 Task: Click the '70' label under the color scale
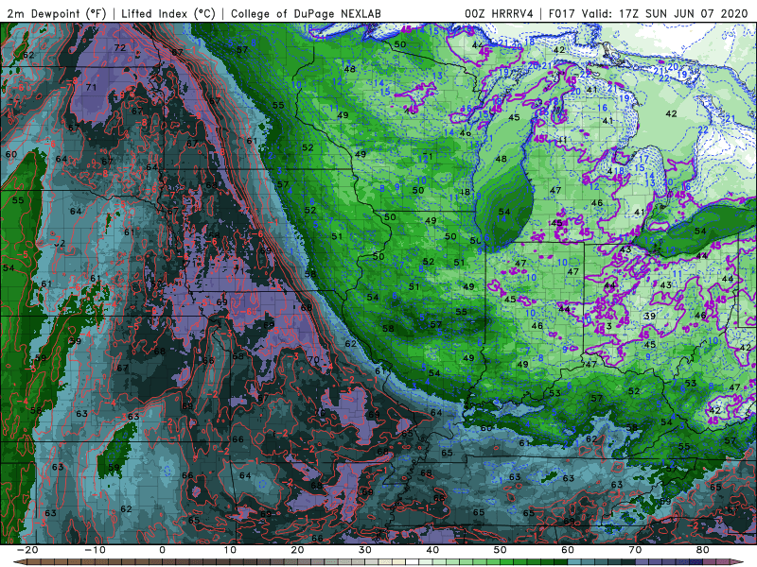(635, 550)
